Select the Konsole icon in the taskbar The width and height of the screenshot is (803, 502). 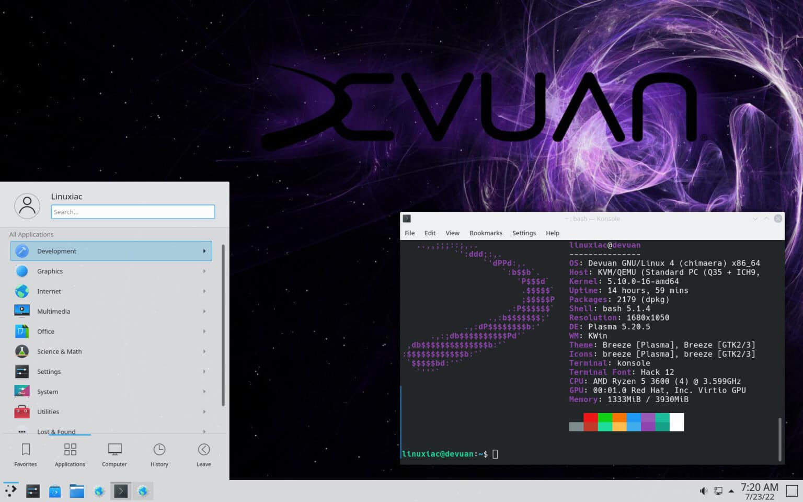pos(121,490)
